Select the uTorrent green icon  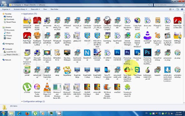27,87
